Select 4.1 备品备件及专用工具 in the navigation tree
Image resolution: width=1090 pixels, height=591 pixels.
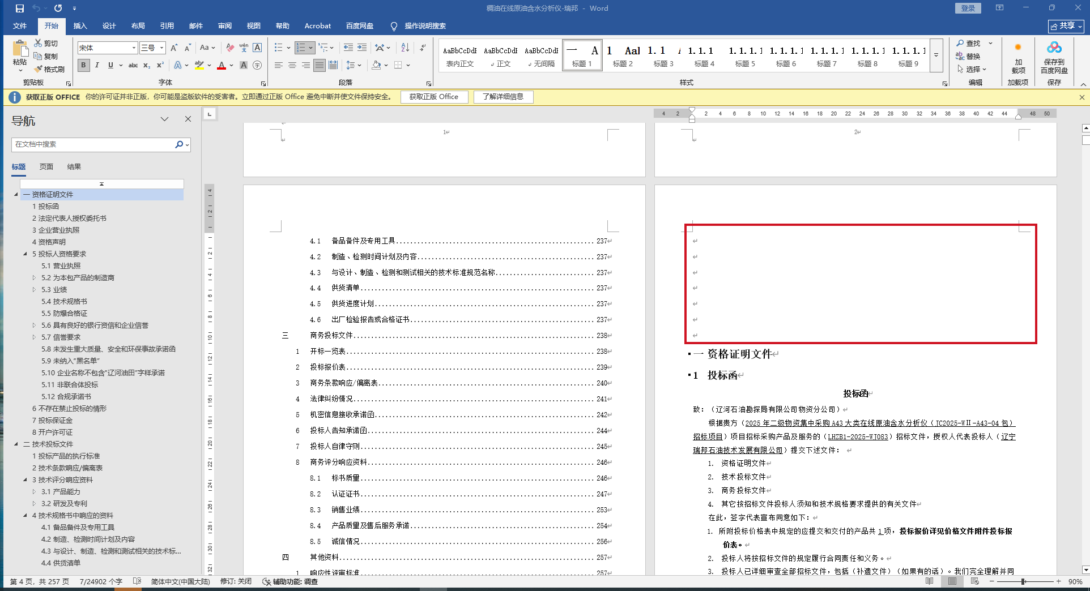[78, 528]
